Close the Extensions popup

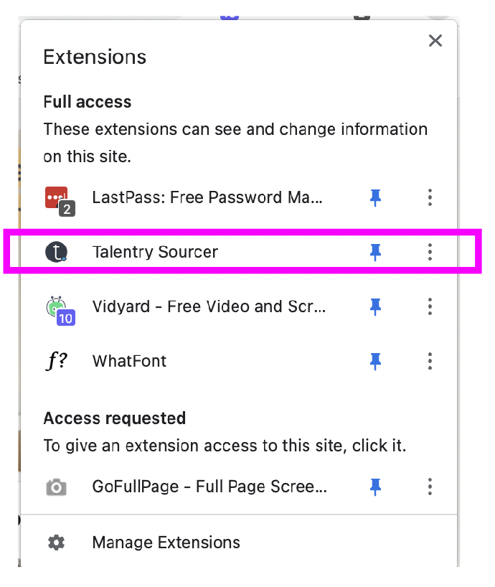point(435,41)
